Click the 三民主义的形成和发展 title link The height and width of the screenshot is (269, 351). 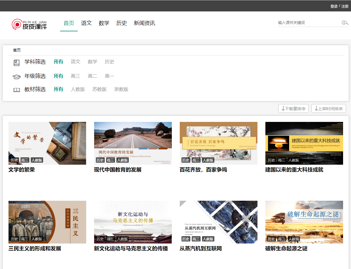tap(35, 248)
